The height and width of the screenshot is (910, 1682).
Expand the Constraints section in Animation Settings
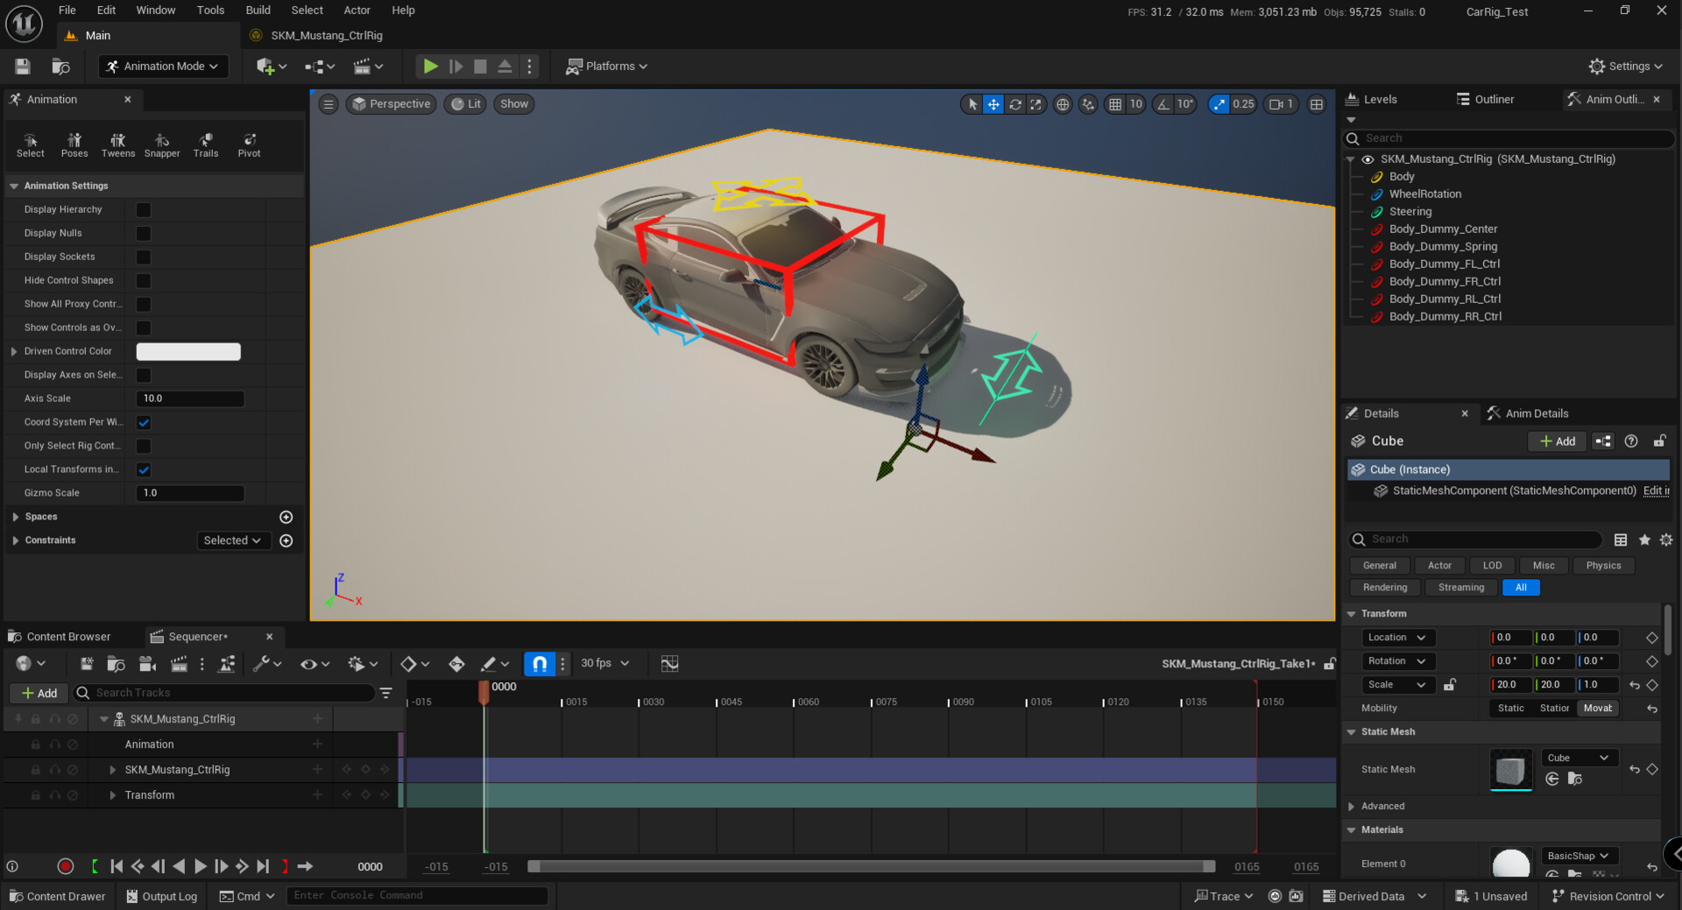pyautogui.click(x=15, y=540)
